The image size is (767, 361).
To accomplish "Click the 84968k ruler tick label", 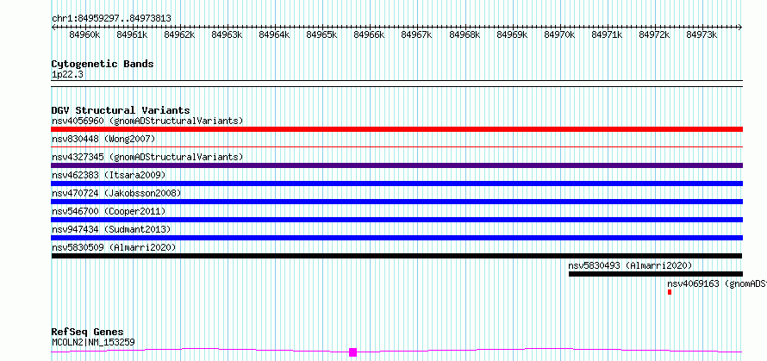I will [465, 34].
